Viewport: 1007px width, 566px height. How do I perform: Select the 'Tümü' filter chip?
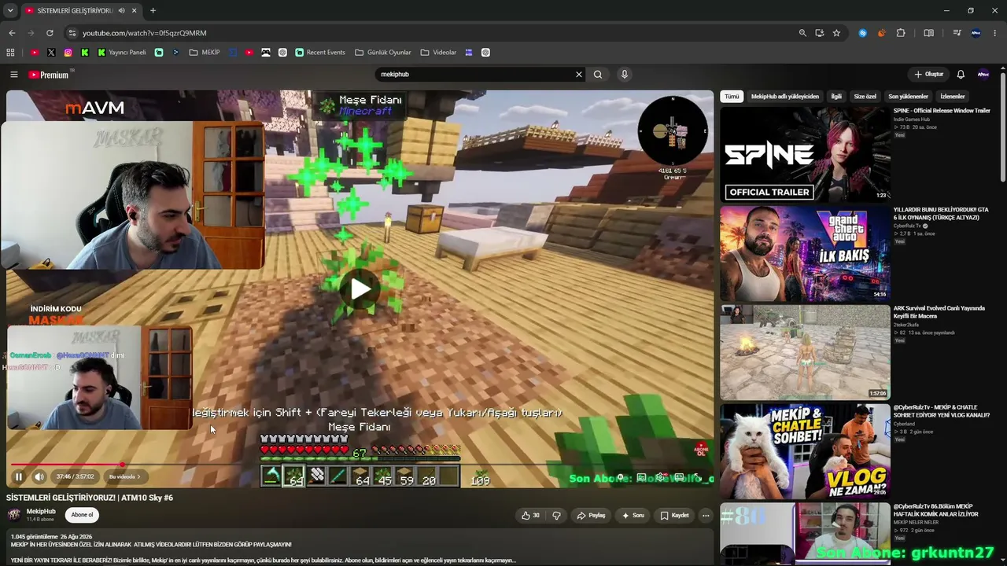(x=732, y=97)
